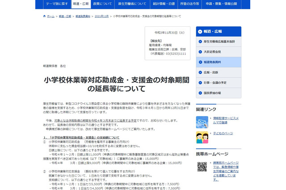Go to ホーム breadcrumb link
This screenshot has height=190, width=286.
(x=50, y=17)
